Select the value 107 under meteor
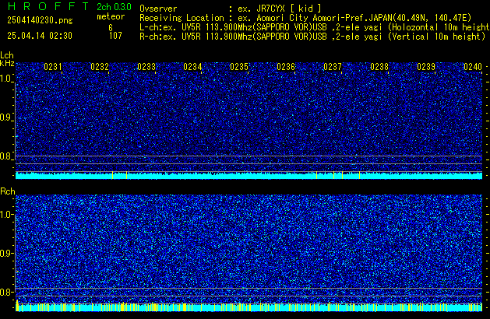Viewport: 490px width, 319px height. [115, 36]
